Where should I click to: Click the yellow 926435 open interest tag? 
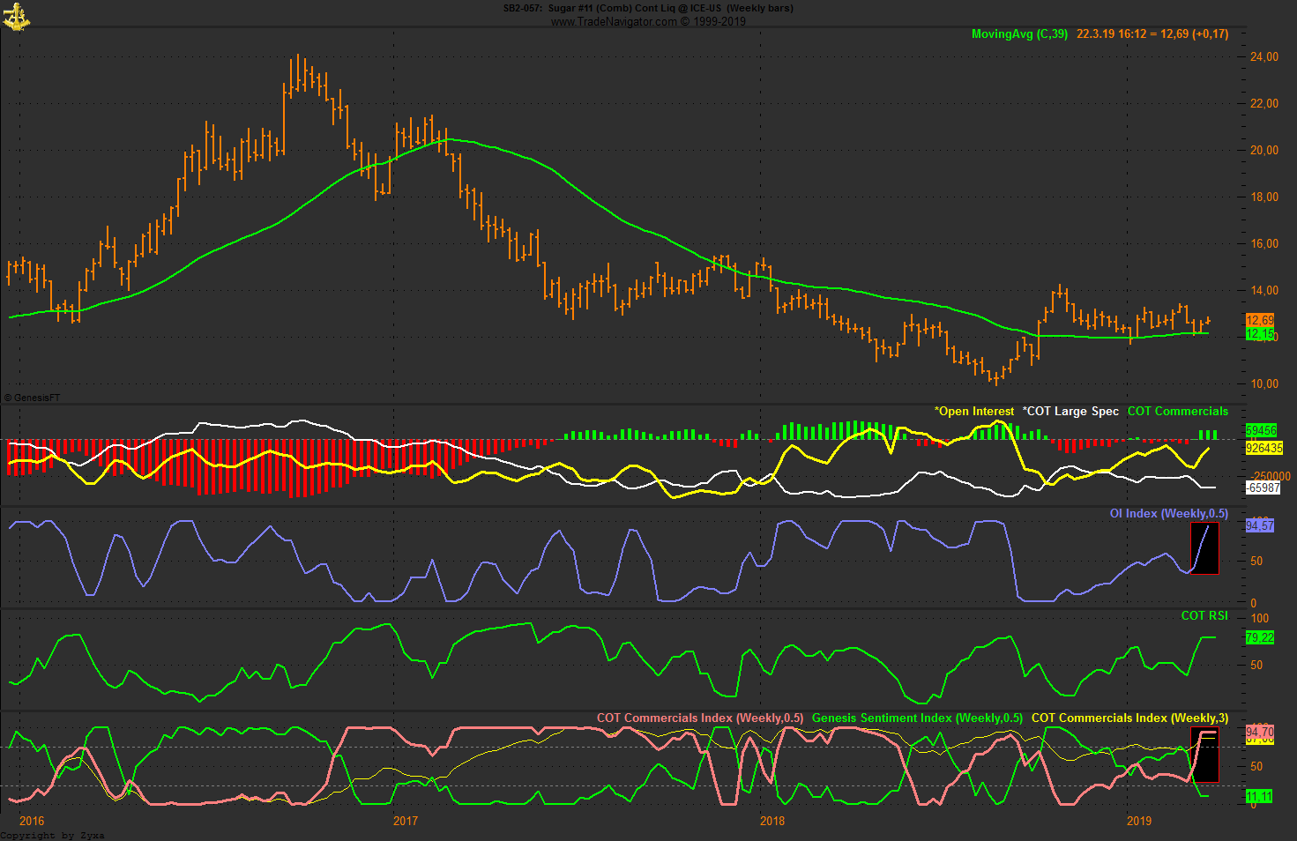[x=1263, y=448]
